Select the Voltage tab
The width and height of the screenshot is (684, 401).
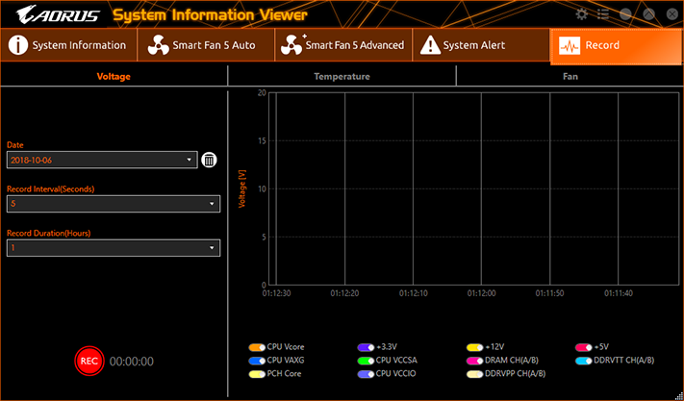point(114,76)
